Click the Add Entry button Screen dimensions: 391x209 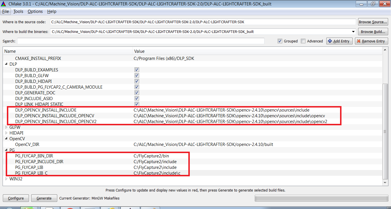[339, 41]
